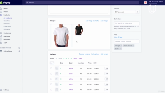
Task: Remove the Vintage tag with its x
Action: pyautogui.click(x=121, y=46)
